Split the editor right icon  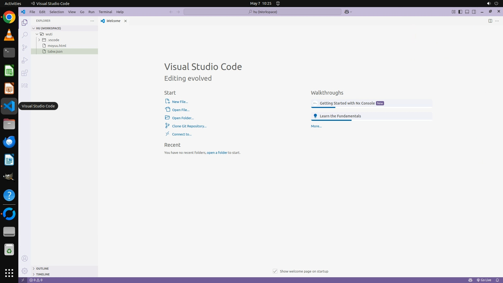490,21
